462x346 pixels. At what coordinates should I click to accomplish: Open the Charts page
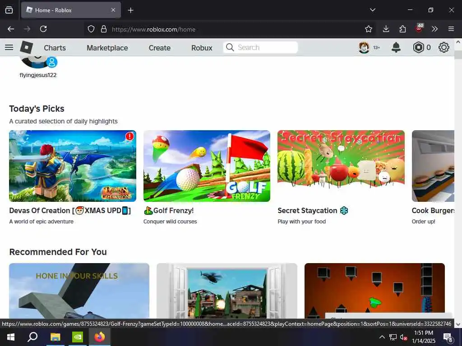tap(55, 48)
